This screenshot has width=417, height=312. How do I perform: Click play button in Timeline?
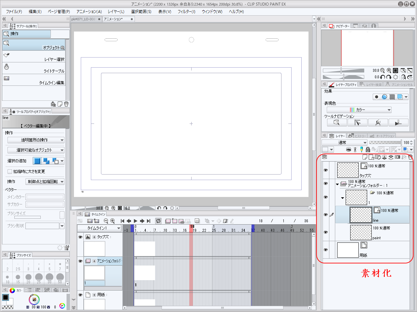point(136,221)
